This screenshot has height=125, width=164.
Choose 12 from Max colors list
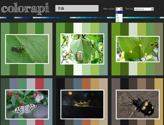119,21
